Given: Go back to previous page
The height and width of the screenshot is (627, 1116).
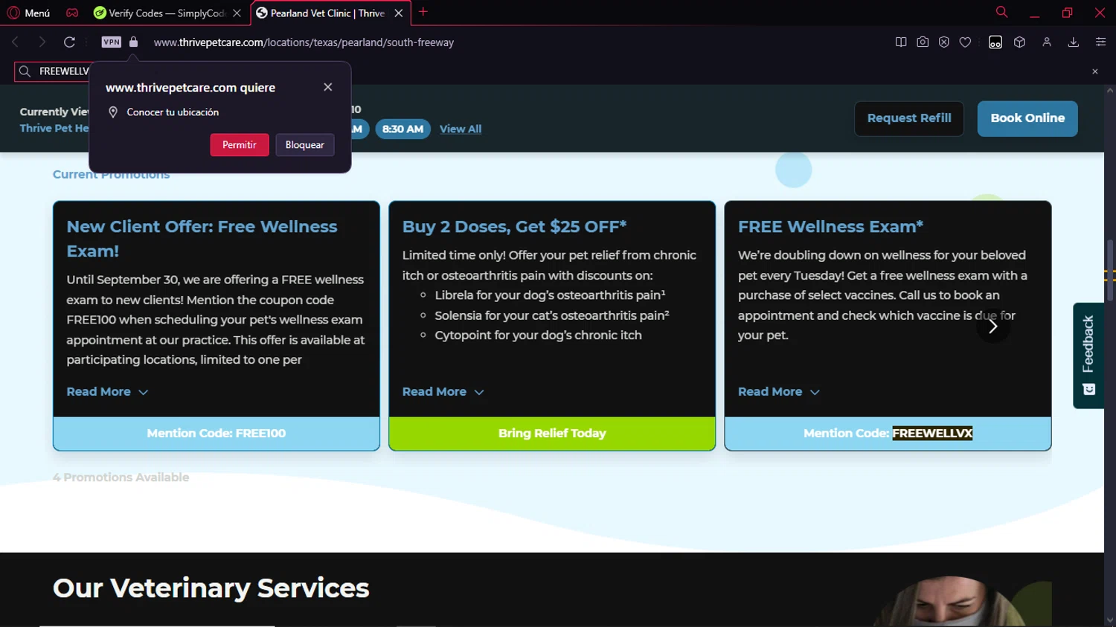Looking at the screenshot, I should 15,42.
